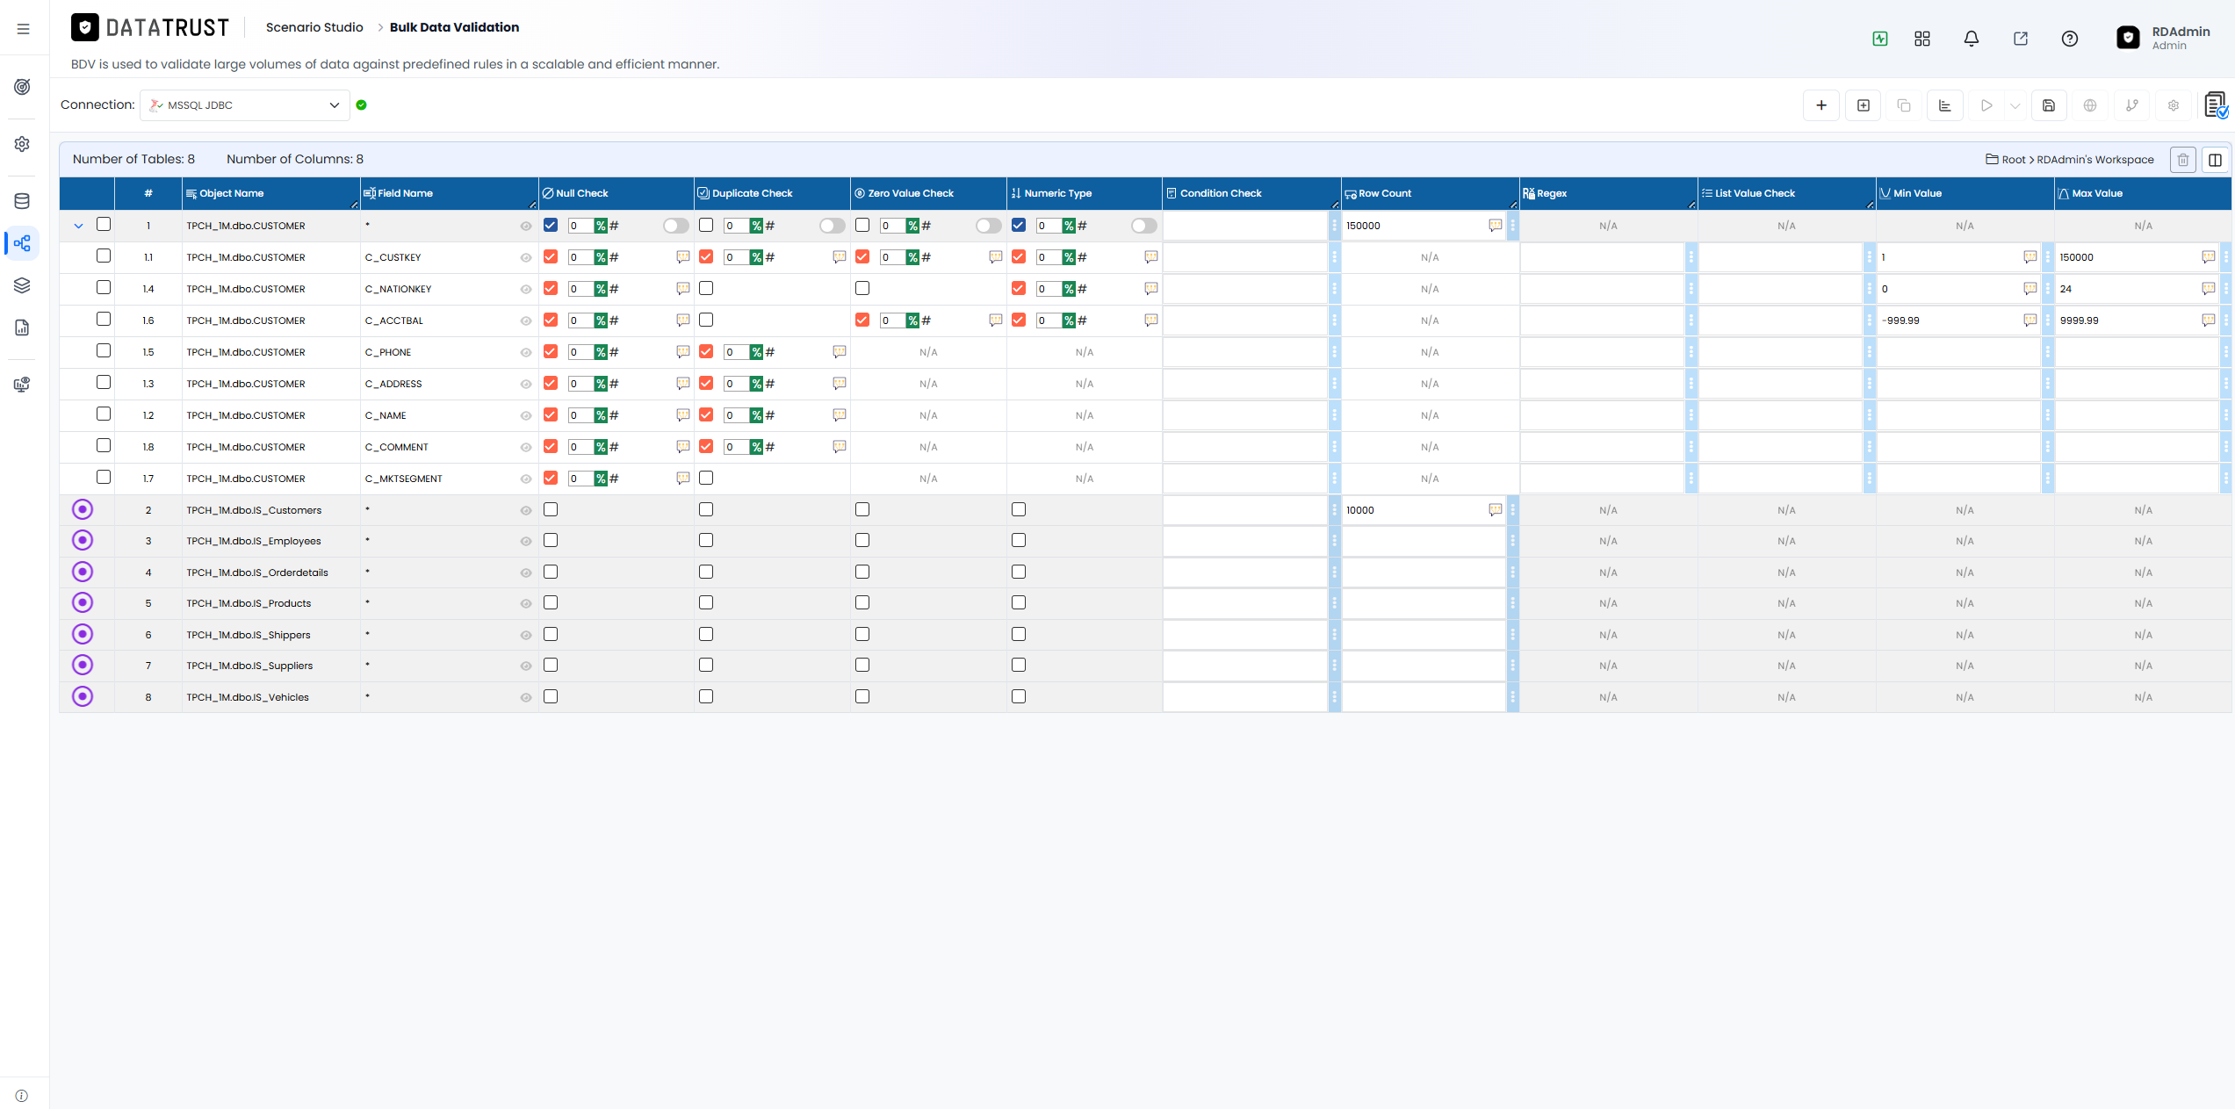Click the trash delete icon near workspace path
Screen dimensions: 2235x1109
click(x=2183, y=160)
